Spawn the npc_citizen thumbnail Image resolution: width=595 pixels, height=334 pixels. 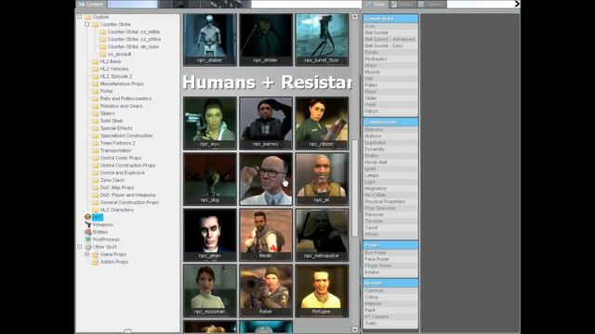pyautogui.click(x=322, y=123)
